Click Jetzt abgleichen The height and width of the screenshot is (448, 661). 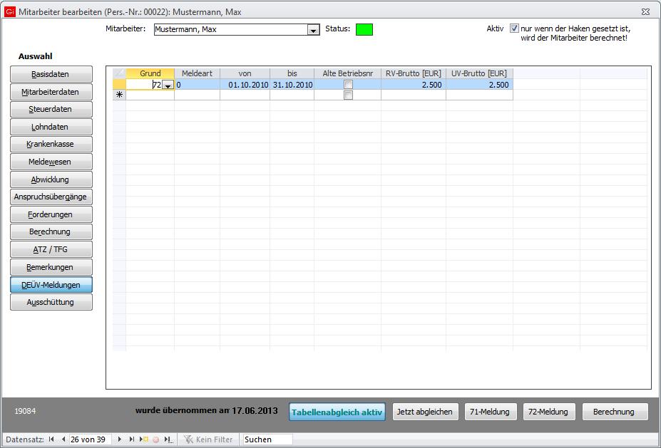[424, 412]
